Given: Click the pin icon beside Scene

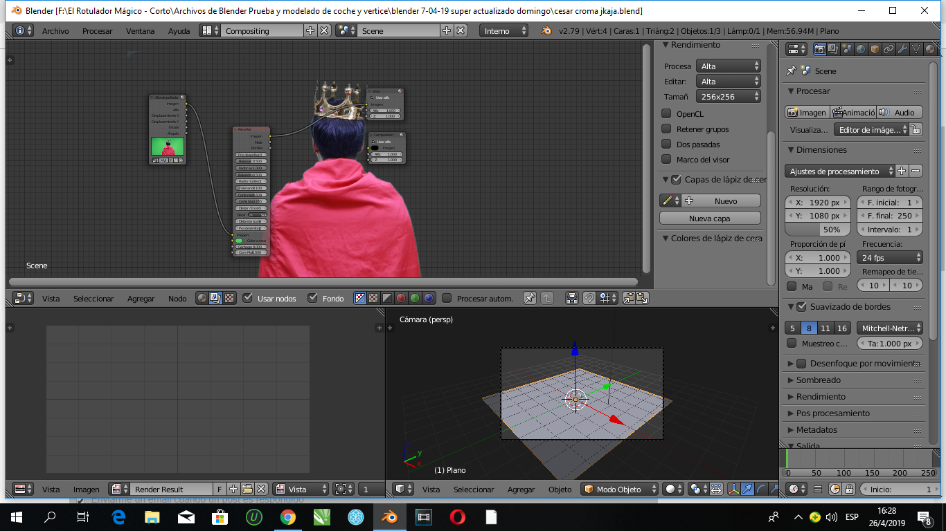Looking at the screenshot, I should click(x=792, y=71).
